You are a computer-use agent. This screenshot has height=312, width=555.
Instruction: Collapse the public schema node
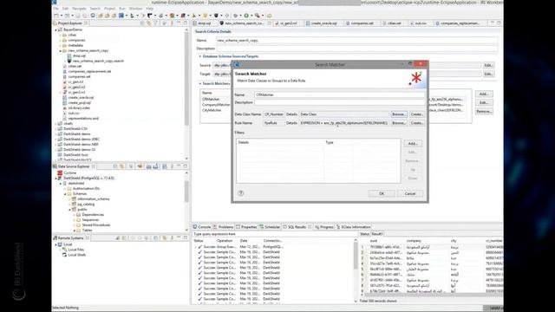(x=70, y=210)
